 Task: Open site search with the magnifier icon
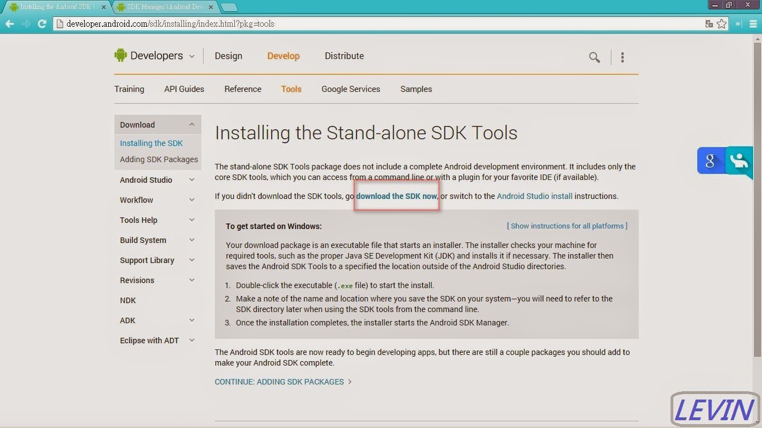click(x=595, y=57)
